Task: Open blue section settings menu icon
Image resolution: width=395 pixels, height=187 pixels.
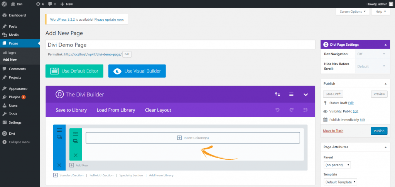Action: click(x=59, y=130)
